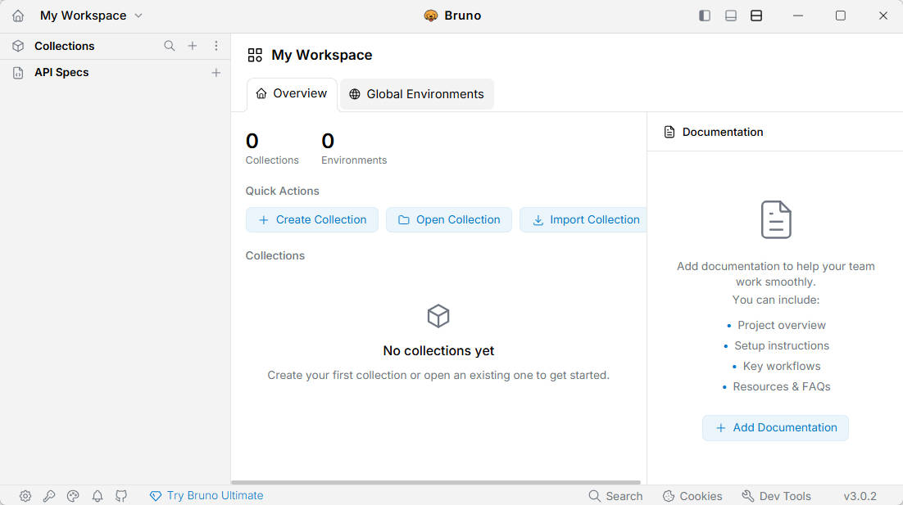
Task: Click the horizontal scrollbar below overview
Action: (436, 482)
